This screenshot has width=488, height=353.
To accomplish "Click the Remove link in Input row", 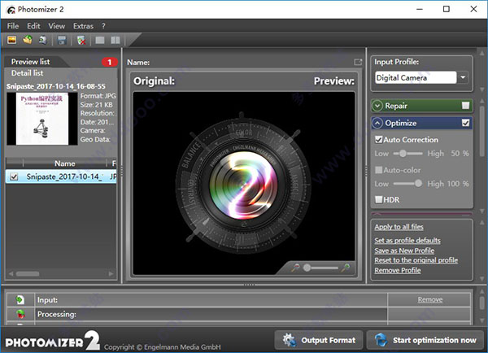I will 430,299.
